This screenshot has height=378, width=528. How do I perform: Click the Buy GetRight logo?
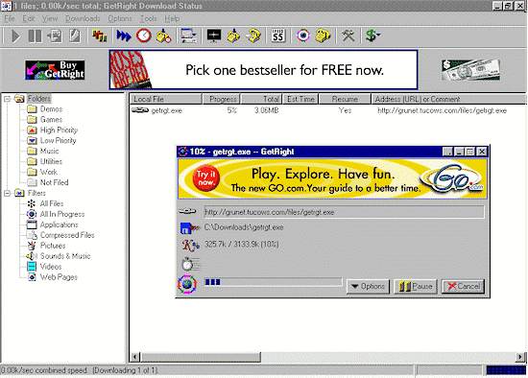pos(55,70)
